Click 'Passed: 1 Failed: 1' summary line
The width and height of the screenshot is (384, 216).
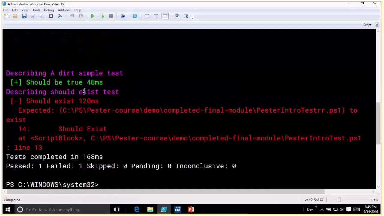[x=121, y=166]
